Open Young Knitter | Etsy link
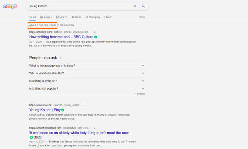Screen dimensions: 248x149 coord(45,110)
